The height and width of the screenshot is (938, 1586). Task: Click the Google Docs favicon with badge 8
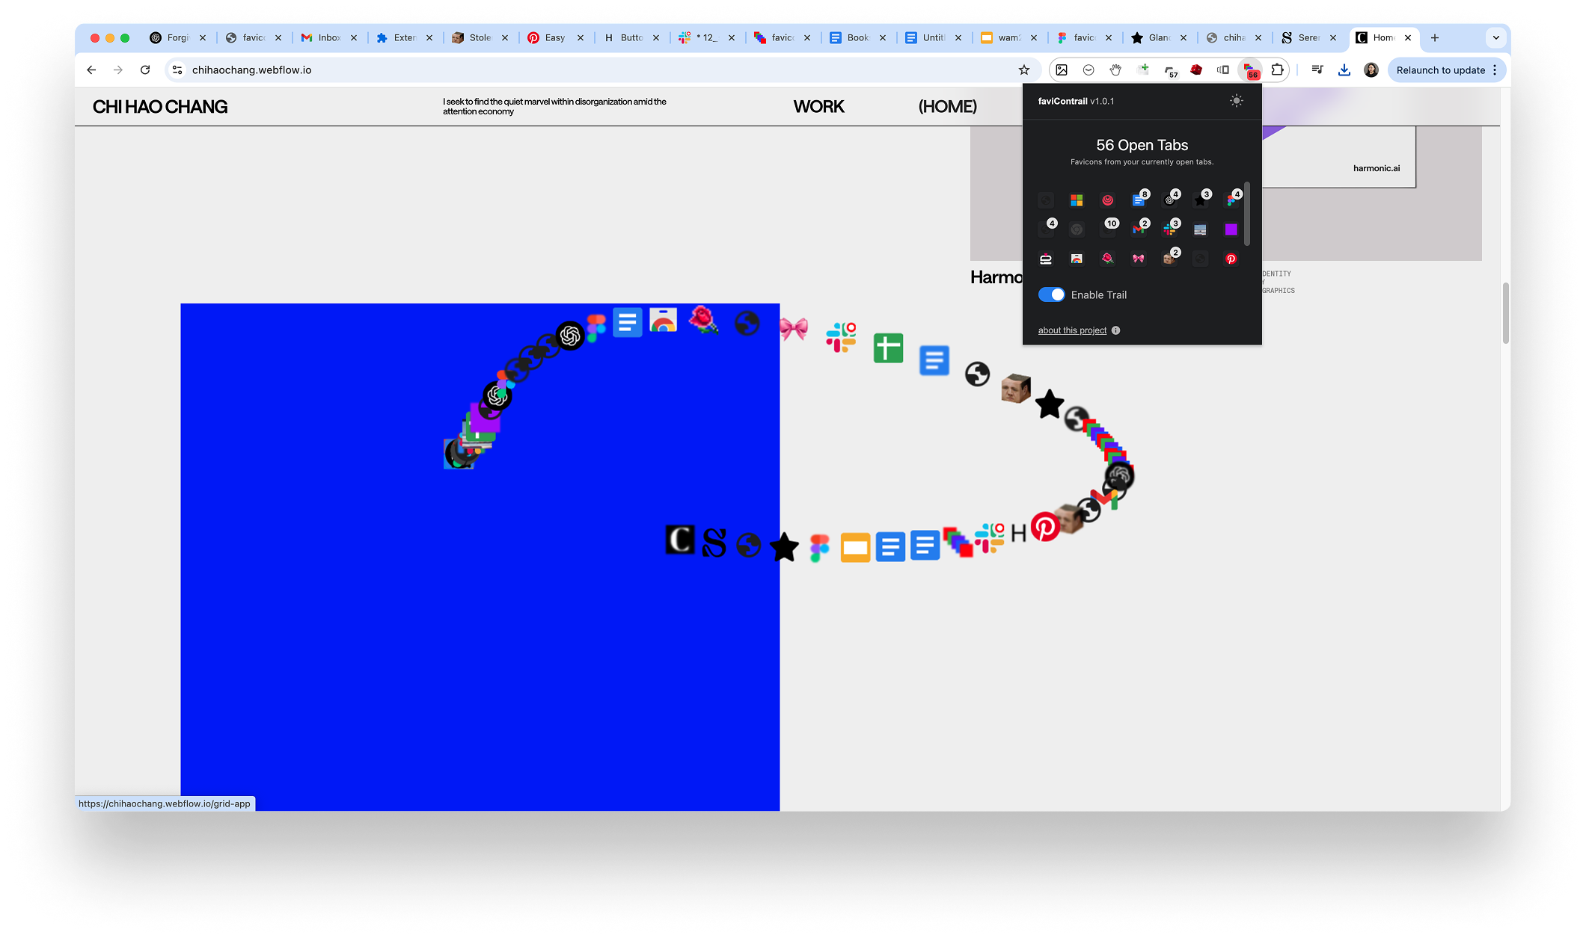click(1139, 200)
